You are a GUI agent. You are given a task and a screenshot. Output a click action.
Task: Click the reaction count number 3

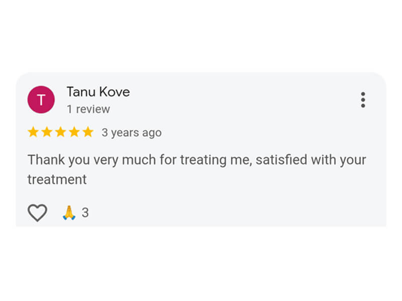click(85, 213)
